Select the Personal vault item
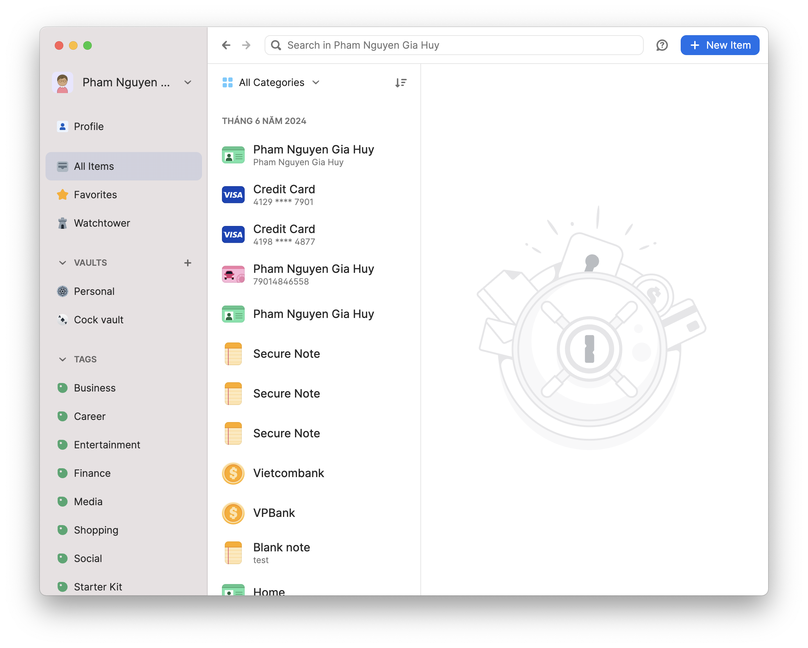808x648 pixels. coord(94,291)
